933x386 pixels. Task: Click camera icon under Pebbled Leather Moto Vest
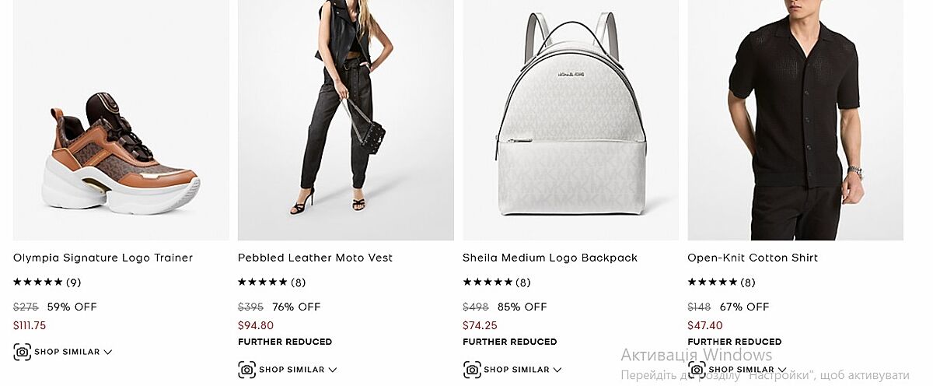(x=247, y=370)
